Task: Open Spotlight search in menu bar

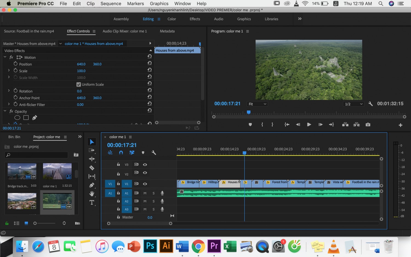Action: (x=381, y=4)
